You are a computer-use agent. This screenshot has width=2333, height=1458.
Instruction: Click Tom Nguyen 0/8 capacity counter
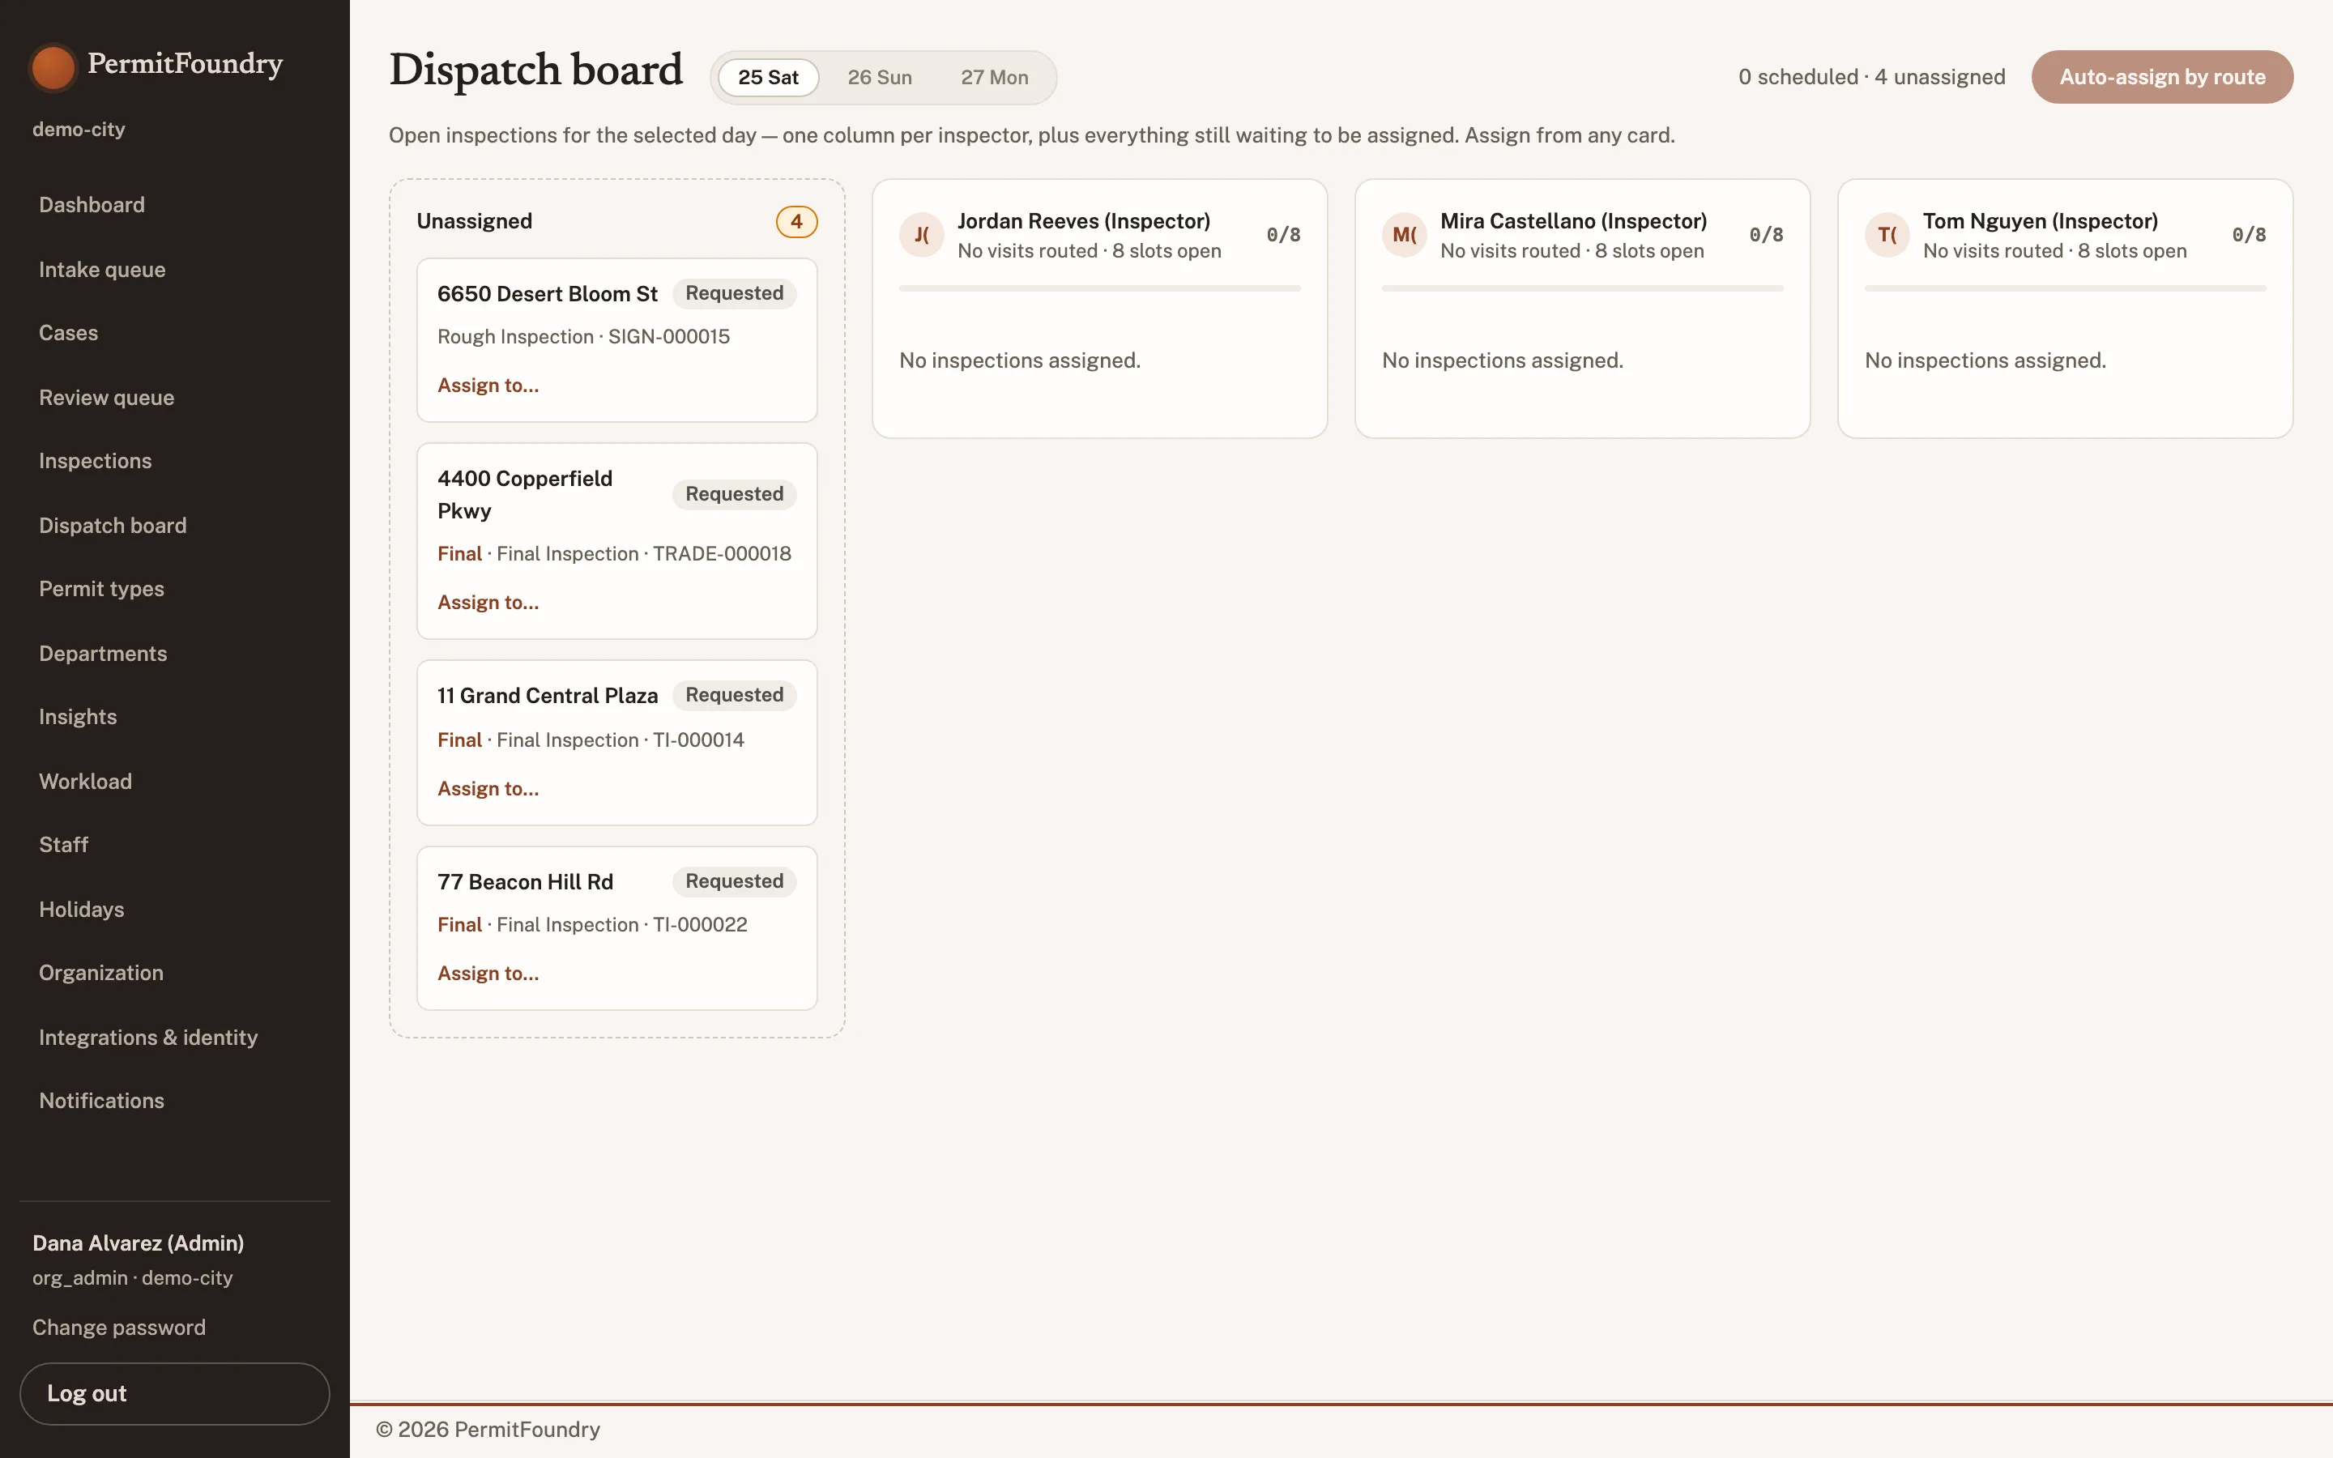click(2249, 235)
